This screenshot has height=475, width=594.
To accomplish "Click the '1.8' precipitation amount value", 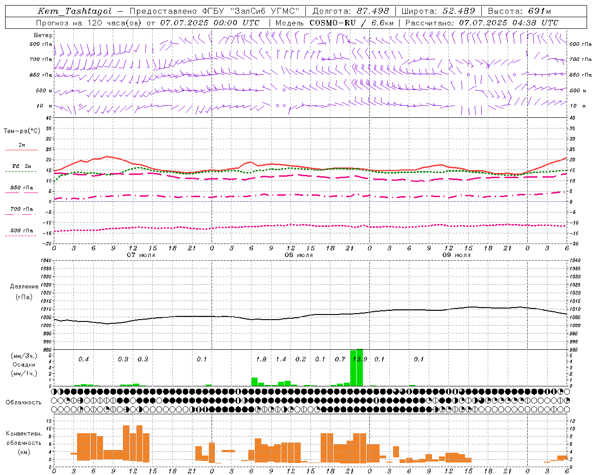I will point(261,359).
